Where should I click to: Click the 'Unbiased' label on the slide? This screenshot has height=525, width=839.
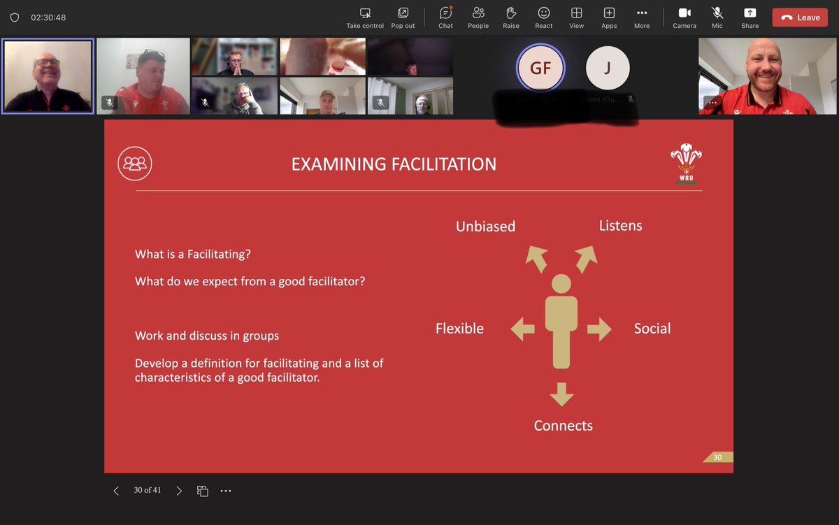point(485,226)
